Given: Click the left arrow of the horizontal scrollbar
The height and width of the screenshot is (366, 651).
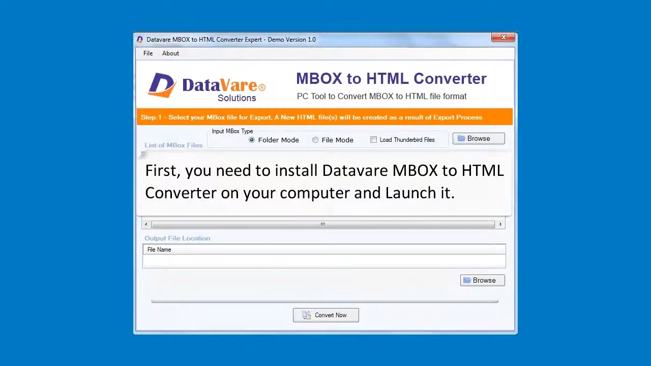Looking at the screenshot, I should click(x=146, y=224).
